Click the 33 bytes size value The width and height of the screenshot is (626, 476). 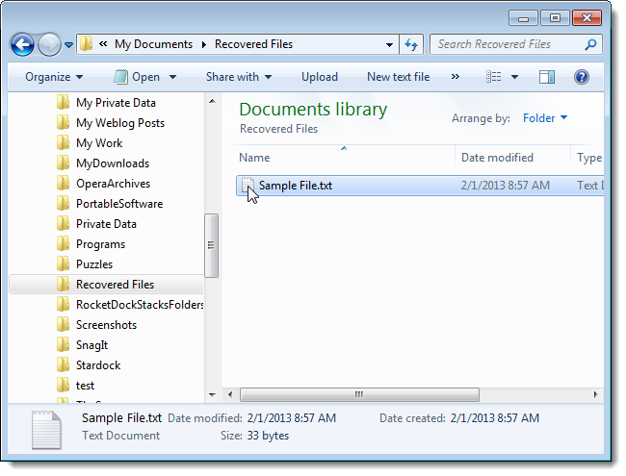(x=268, y=436)
